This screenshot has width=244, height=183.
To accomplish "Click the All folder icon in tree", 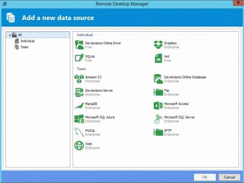I will [x=14, y=35].
